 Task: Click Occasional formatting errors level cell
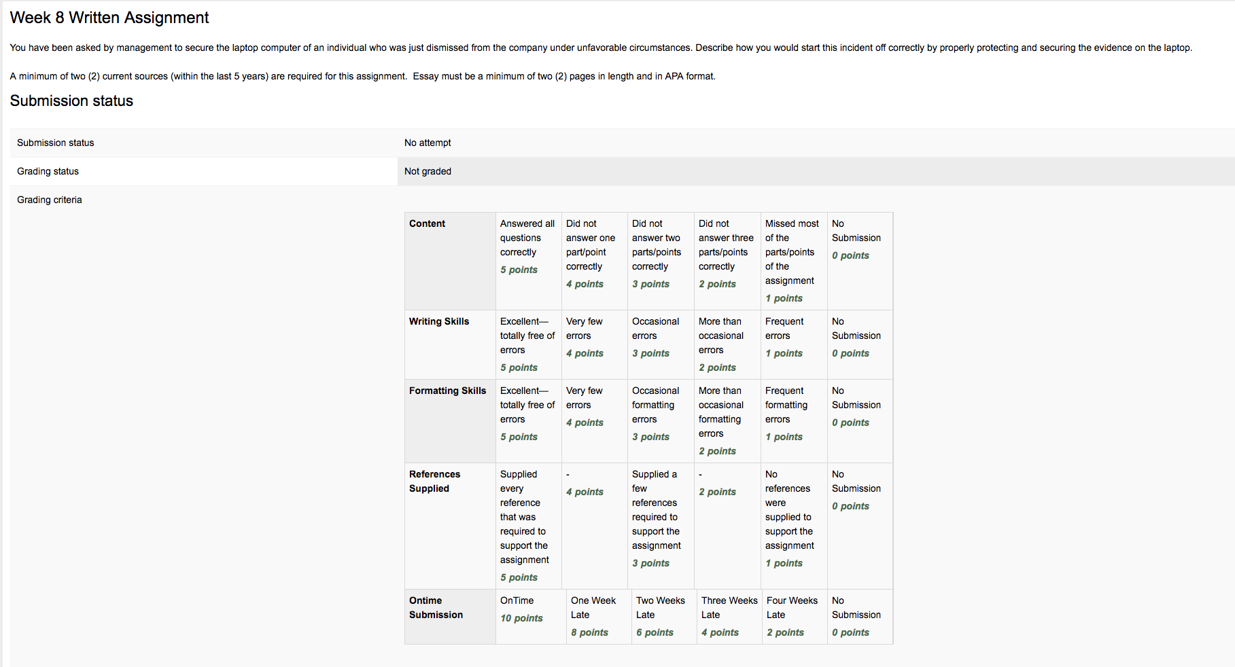pyautogui.click(x=661, y=422)
